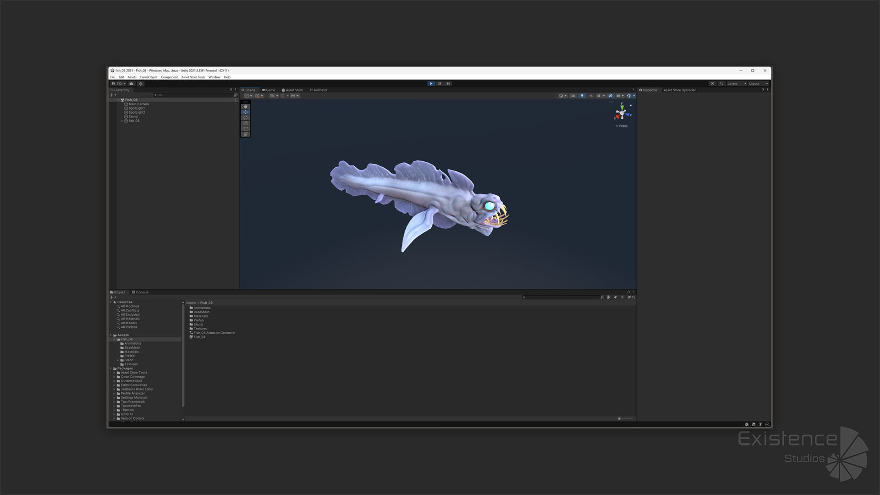Switch to the Animator tab
Image resolution: width=880 pixels, height=495 pixels.
pos(319,90)
